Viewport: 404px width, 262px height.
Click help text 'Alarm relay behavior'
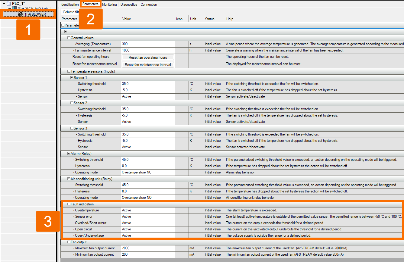(x=240, y=172)
